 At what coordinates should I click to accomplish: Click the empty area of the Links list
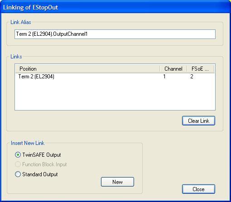[115, 95]
